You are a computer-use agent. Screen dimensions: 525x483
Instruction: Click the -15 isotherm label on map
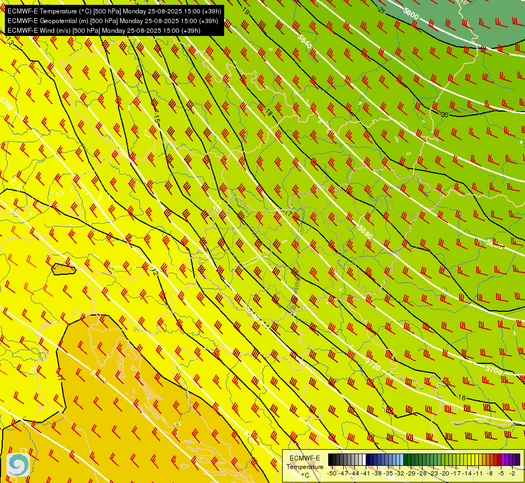pyautogui.click(x=157, y=118)
